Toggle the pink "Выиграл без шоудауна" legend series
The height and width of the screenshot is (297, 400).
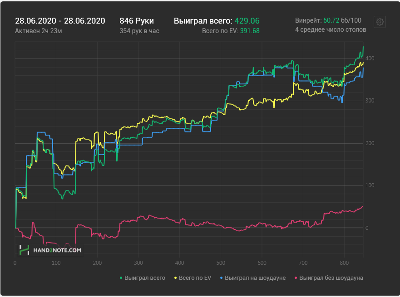(x=329, y=278)
